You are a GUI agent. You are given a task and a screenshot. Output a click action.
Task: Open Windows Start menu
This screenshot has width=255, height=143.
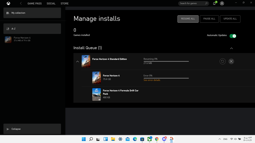click(84, 139)
